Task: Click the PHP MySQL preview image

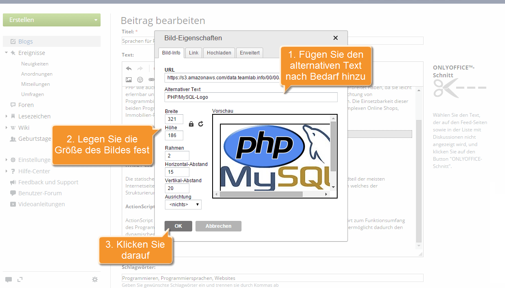Action: point(275,157)
